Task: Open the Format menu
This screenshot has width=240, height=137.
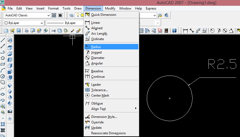Action: [53, 8]
